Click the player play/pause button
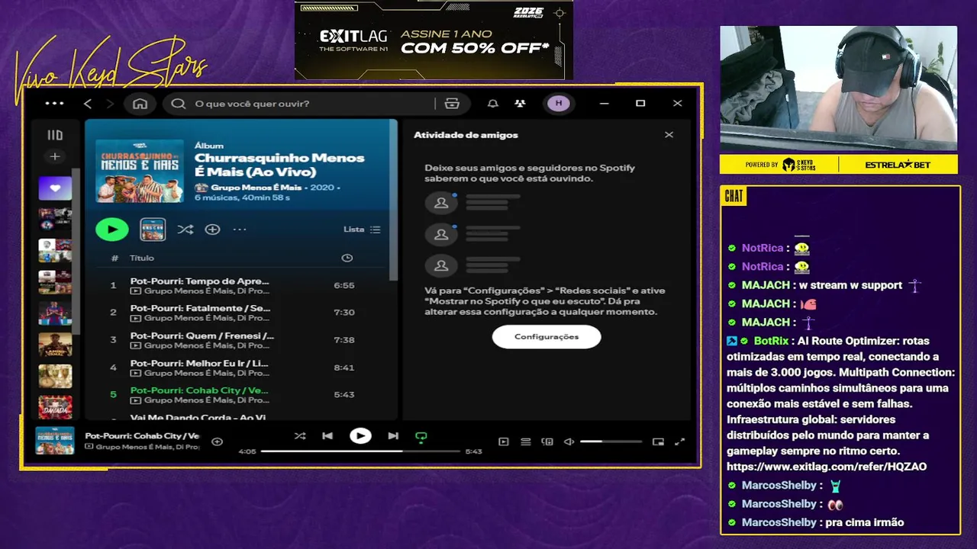The height and width of the screenshot is (549, 977). click(360, 436)
